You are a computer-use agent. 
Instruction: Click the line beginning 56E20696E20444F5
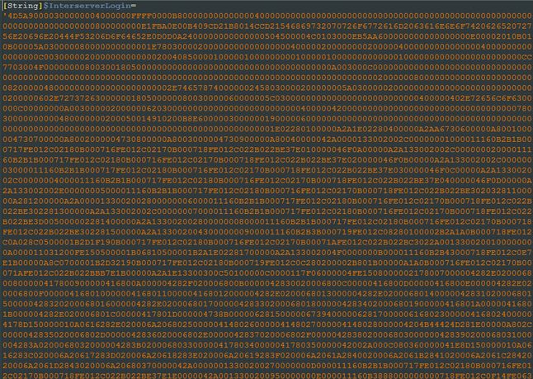[268, 36]
